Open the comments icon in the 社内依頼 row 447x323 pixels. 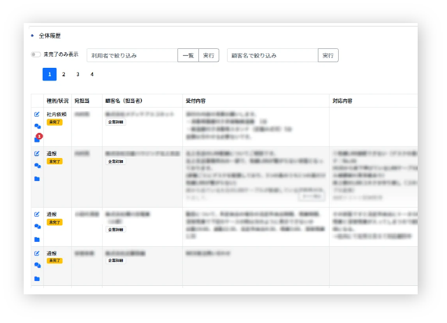[37, 127]
